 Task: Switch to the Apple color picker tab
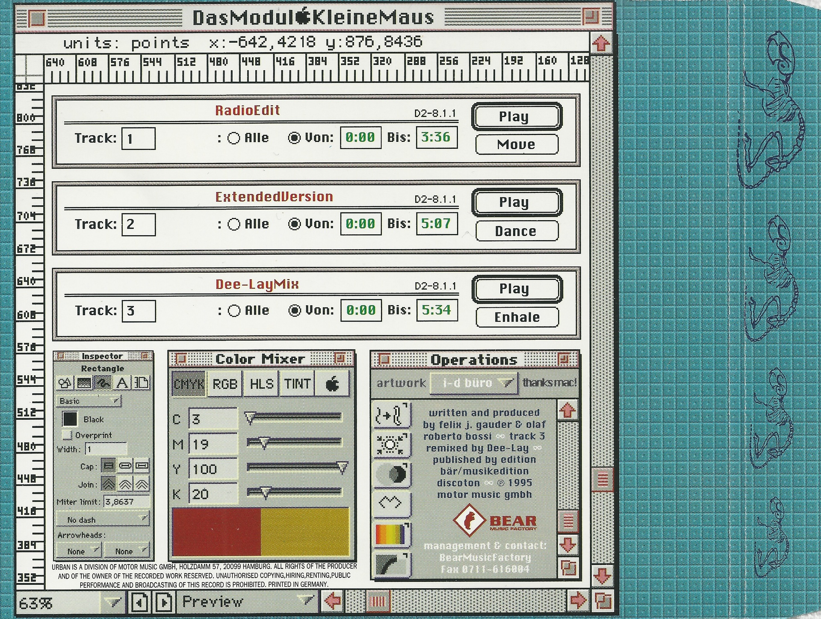(332, 384)
